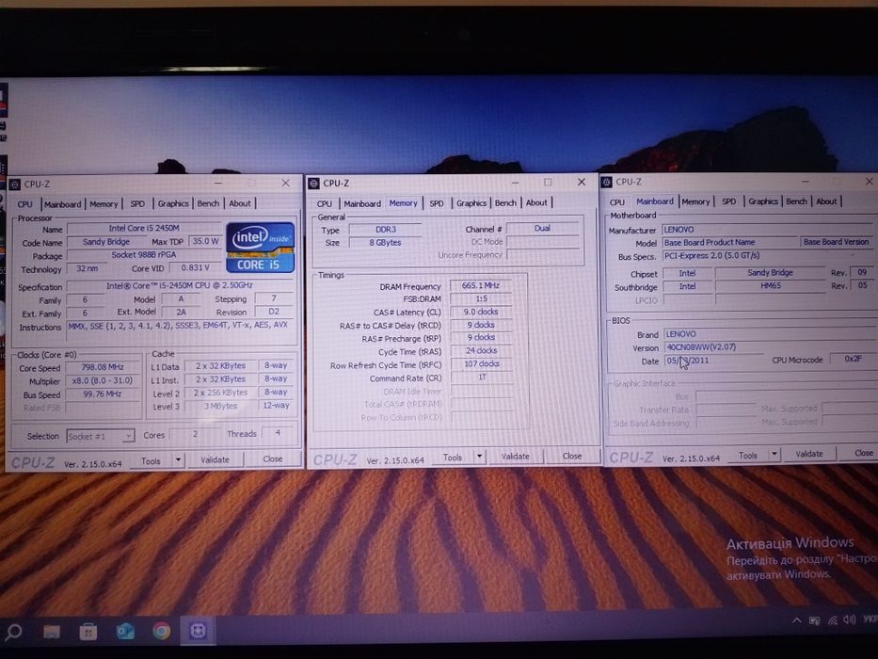
Task: Go to Graphics tab in right CPU-Z window
Action: [x=762, y=201]
